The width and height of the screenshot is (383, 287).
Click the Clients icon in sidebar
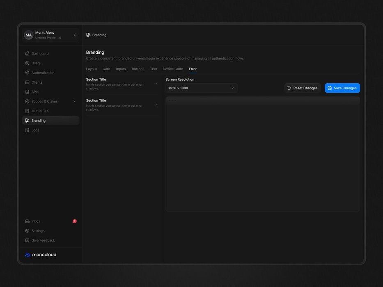click(27, 82)
